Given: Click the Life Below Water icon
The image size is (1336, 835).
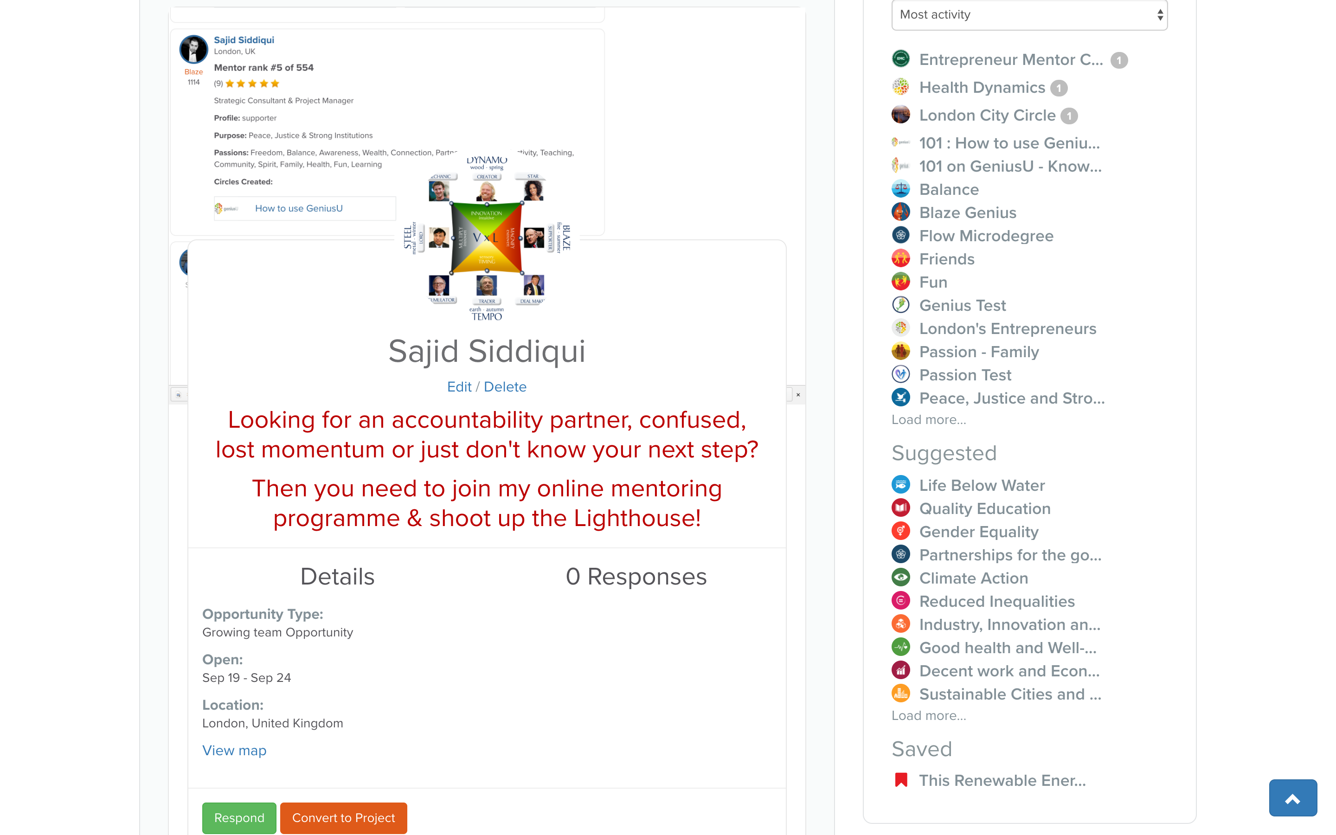Looking at the screenshot, I should pos(900,485).
